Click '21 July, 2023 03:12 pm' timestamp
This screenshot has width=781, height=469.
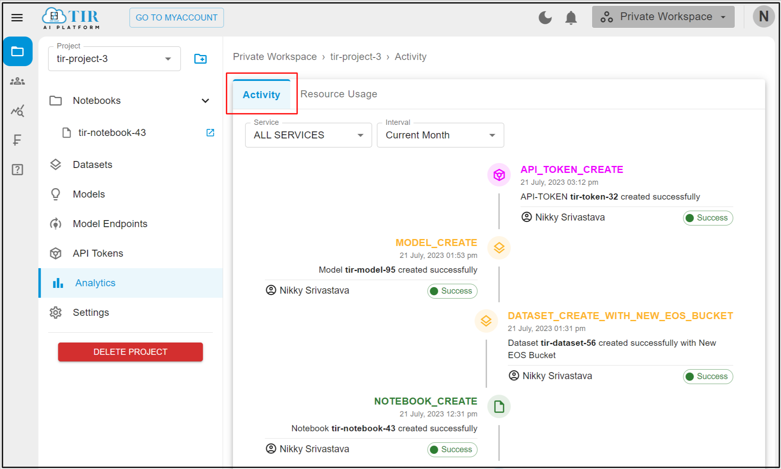point(559,182)
